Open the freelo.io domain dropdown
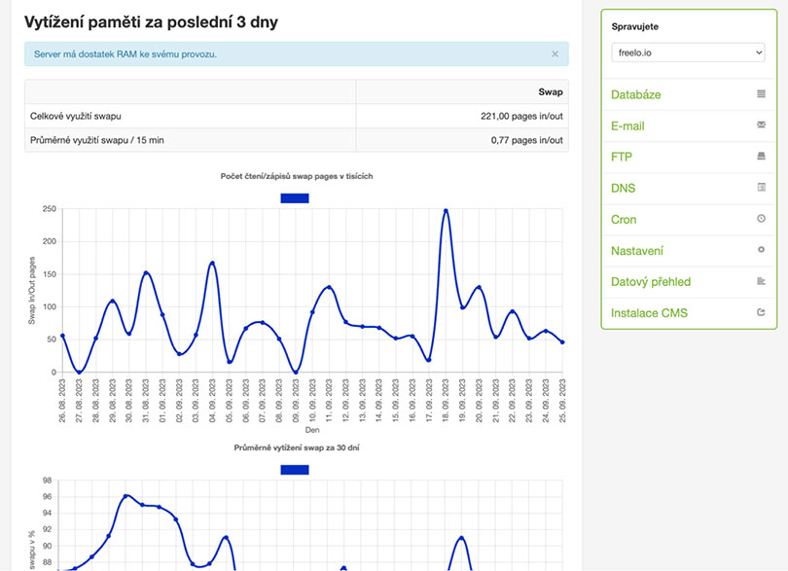The image size is (788, 571). (688, 53)
